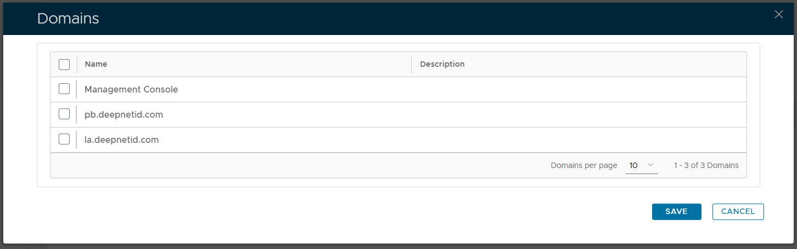This screenshot has height=249, width=797.
Task: Click the Description column header
Action: tap(442, 64)
